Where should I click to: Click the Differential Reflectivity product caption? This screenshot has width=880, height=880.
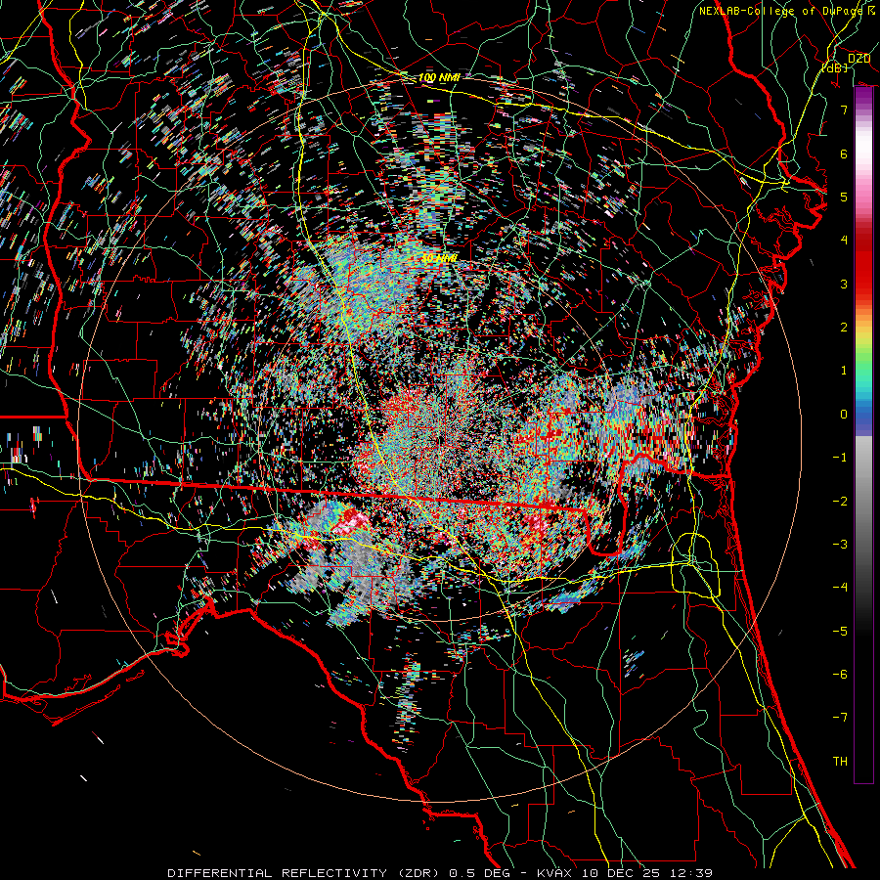pyautogui.click(x=440, y=873)
